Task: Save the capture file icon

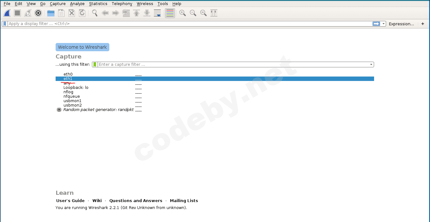Action: coord(61,13)
